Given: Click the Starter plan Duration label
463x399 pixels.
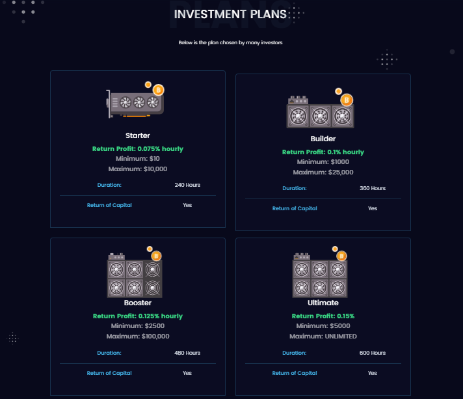Looking at the screenshot, I should pyautogui.click(x=109, y=185).
